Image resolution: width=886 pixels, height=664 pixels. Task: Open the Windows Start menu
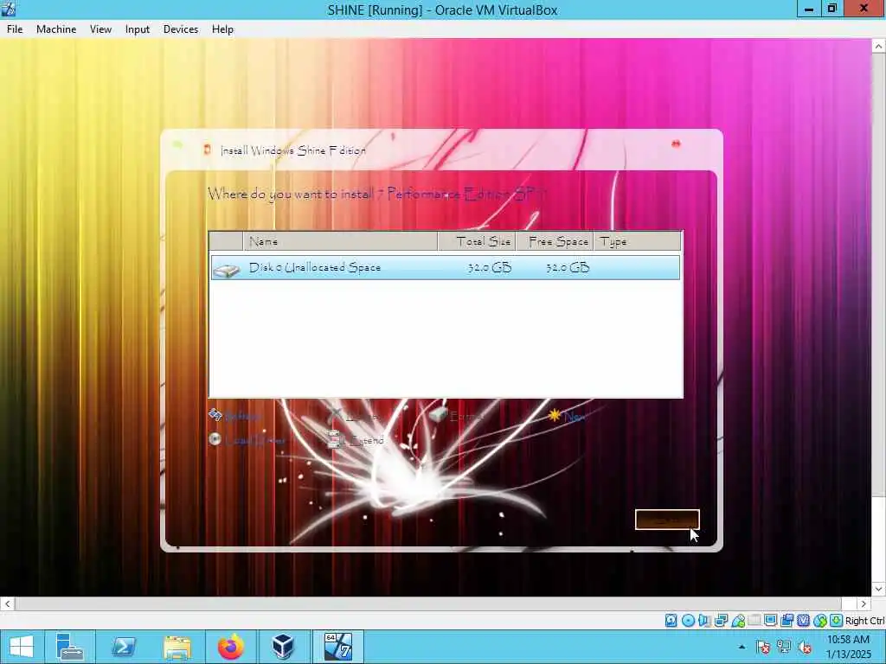[22, 647]
